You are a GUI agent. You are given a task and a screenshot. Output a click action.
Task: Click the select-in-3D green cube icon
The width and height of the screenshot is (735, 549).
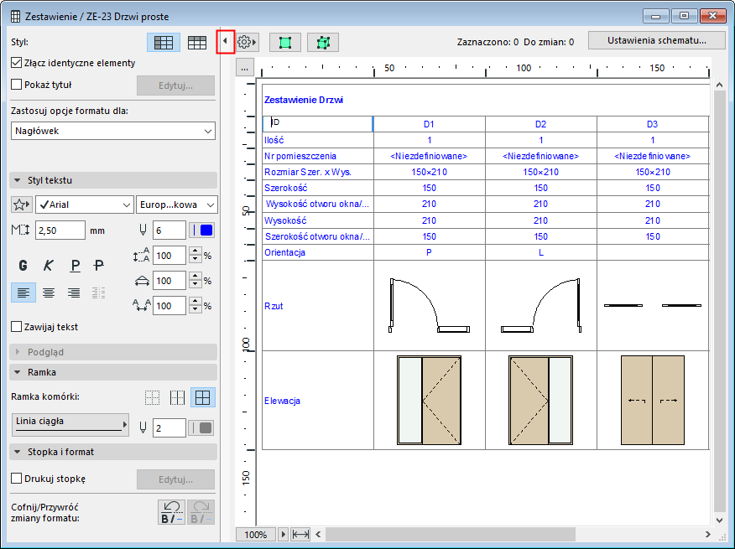coord(323,42)
